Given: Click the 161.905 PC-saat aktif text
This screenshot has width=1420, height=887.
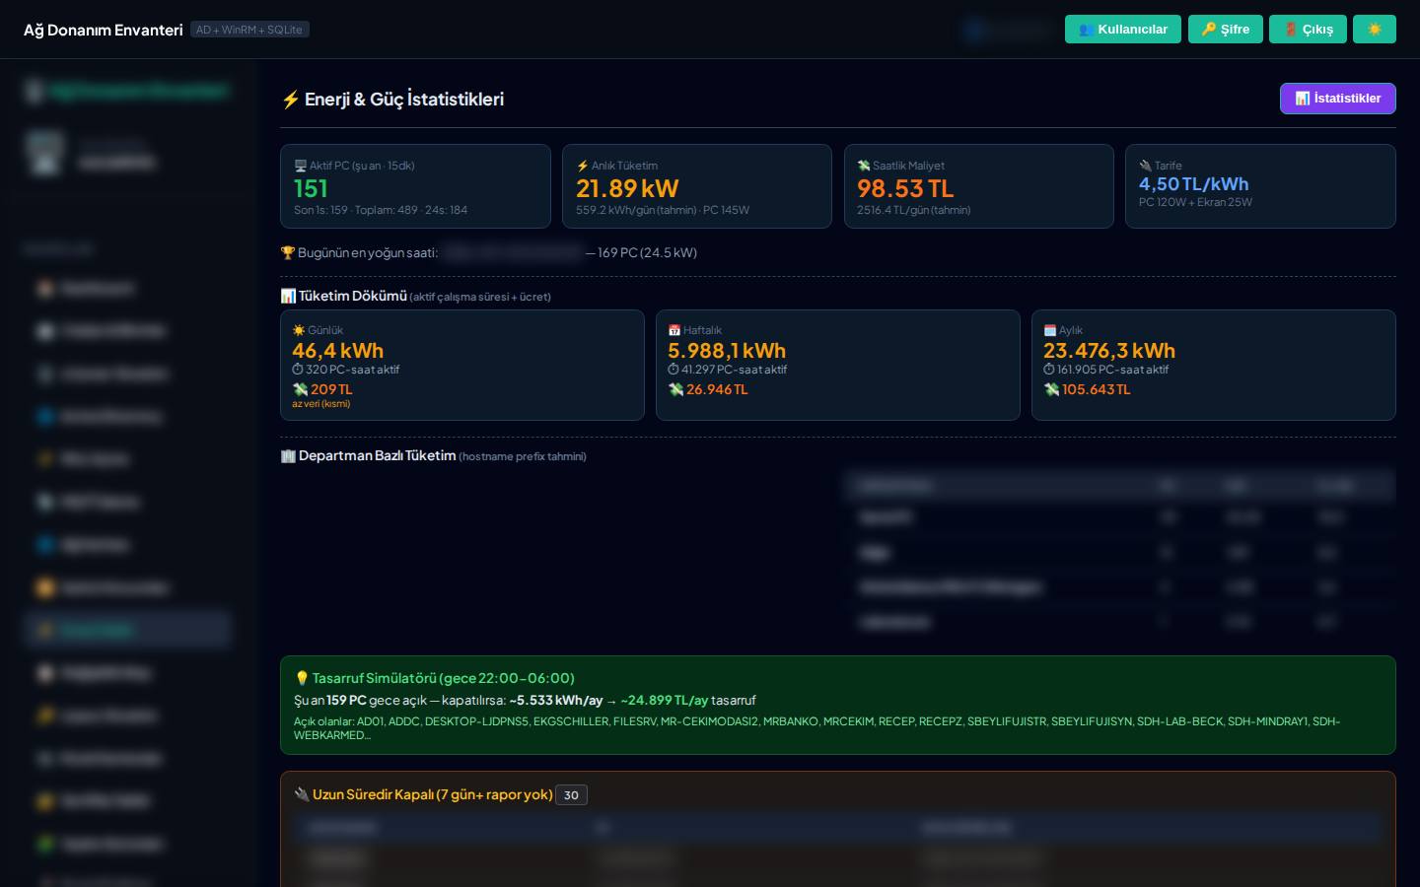Looking at the screenshot, I should click(1112, 370).
